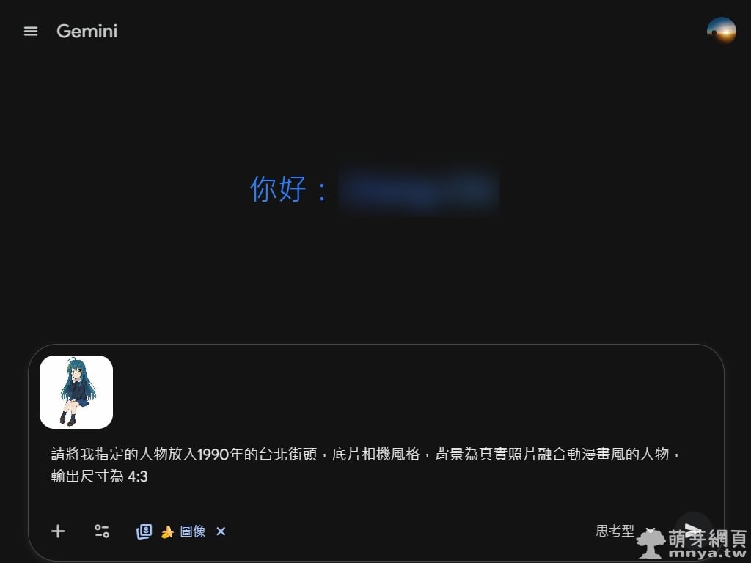Expand the chevron next to 思考型
Image resolution: width=751 pixels, height=563 pixels.
650,531
